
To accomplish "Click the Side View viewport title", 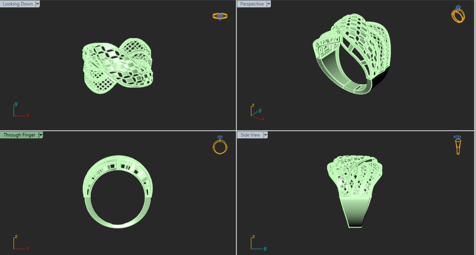I will point(250,135).
